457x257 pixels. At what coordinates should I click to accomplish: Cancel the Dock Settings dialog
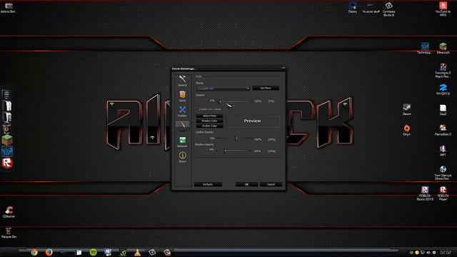[x=271, y=184]
